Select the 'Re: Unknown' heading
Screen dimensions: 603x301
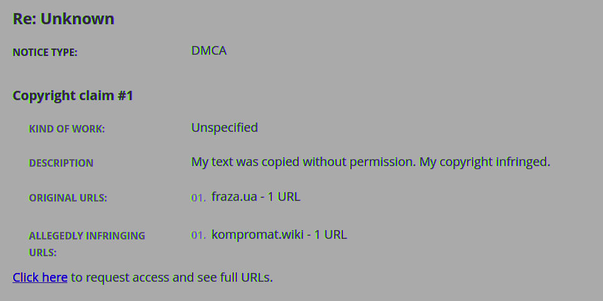pyautogui.click(x=64, y=19)
